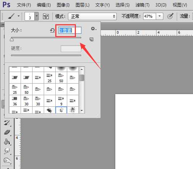Open the brush preset picker arrow beside 3

coord(37,16)
